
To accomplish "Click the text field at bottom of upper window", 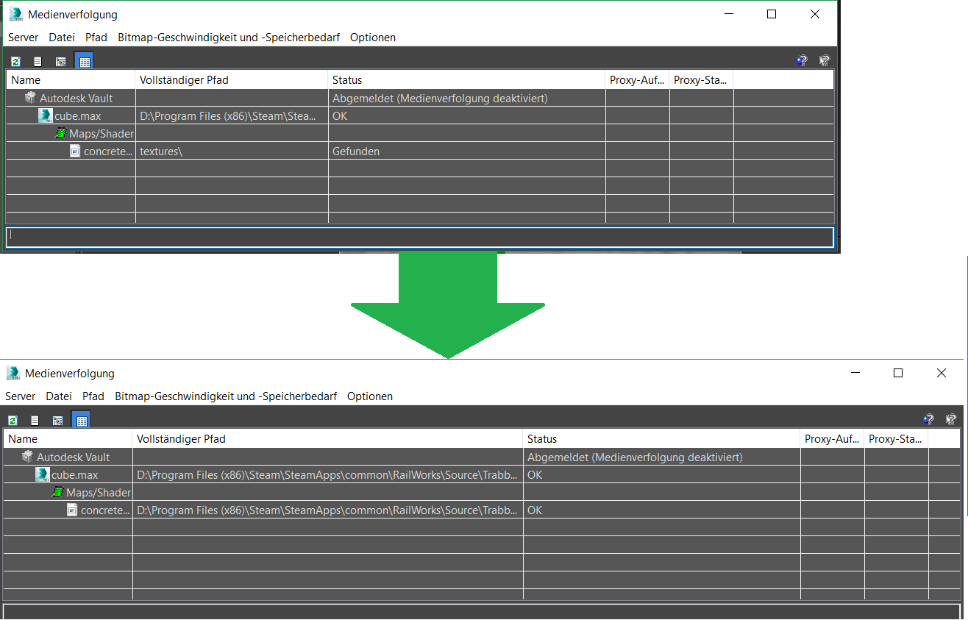I will click(x=419, y=237).
